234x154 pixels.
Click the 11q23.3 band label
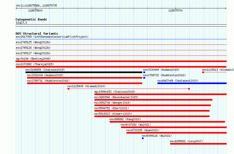point(21,23)
